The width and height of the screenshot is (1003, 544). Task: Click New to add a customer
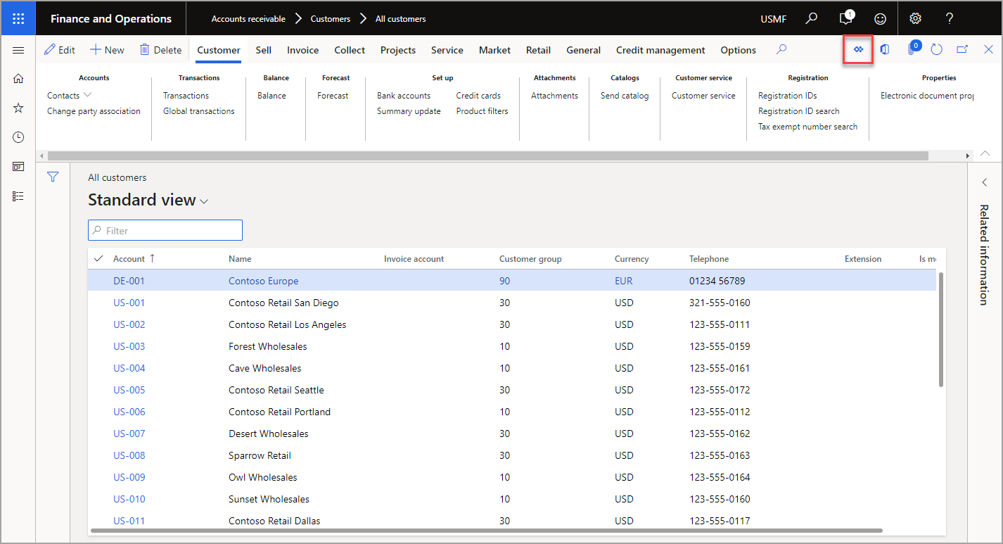pos(107,50)
